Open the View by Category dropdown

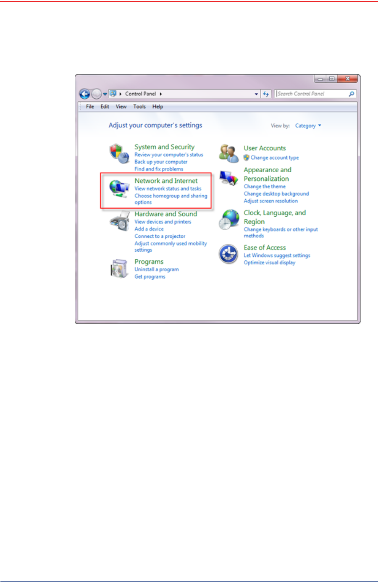(308, 126)
